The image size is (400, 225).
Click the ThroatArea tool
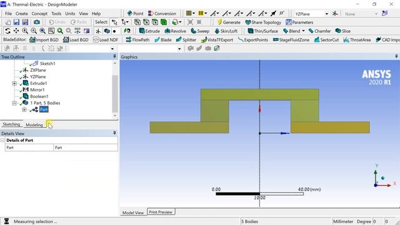pyautogui.click(x=357, y=40)
